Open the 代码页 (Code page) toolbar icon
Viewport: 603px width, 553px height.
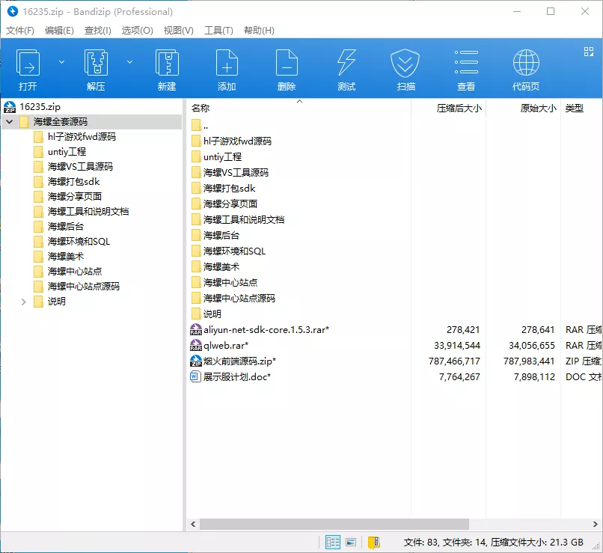[x=525, y=67]
